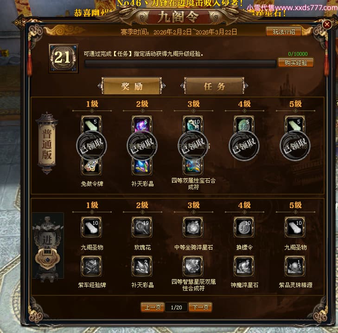This screenshot has width=338, height=333.
Task: Click the 九阁圣物 icon under advanced level 5
Action: pos(295,227)
